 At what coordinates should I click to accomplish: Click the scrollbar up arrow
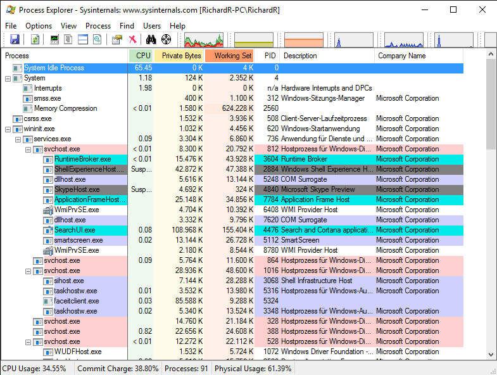point(491,54)
